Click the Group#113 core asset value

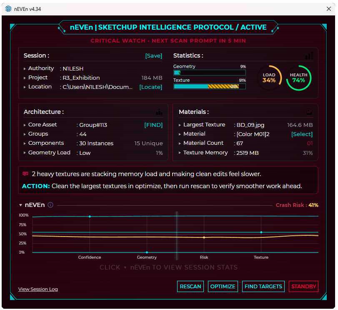pos(93,125)
